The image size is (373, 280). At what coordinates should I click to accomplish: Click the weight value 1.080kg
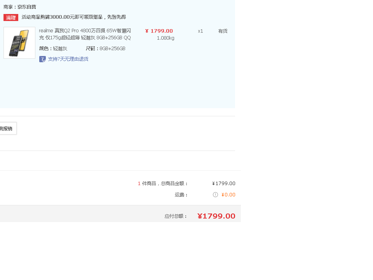coord(166,38)
